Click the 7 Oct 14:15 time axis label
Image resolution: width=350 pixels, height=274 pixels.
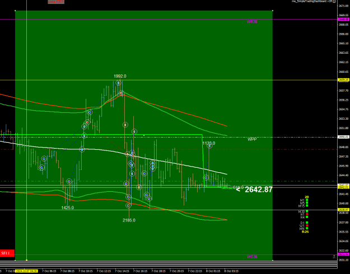[x=122, y=271]
